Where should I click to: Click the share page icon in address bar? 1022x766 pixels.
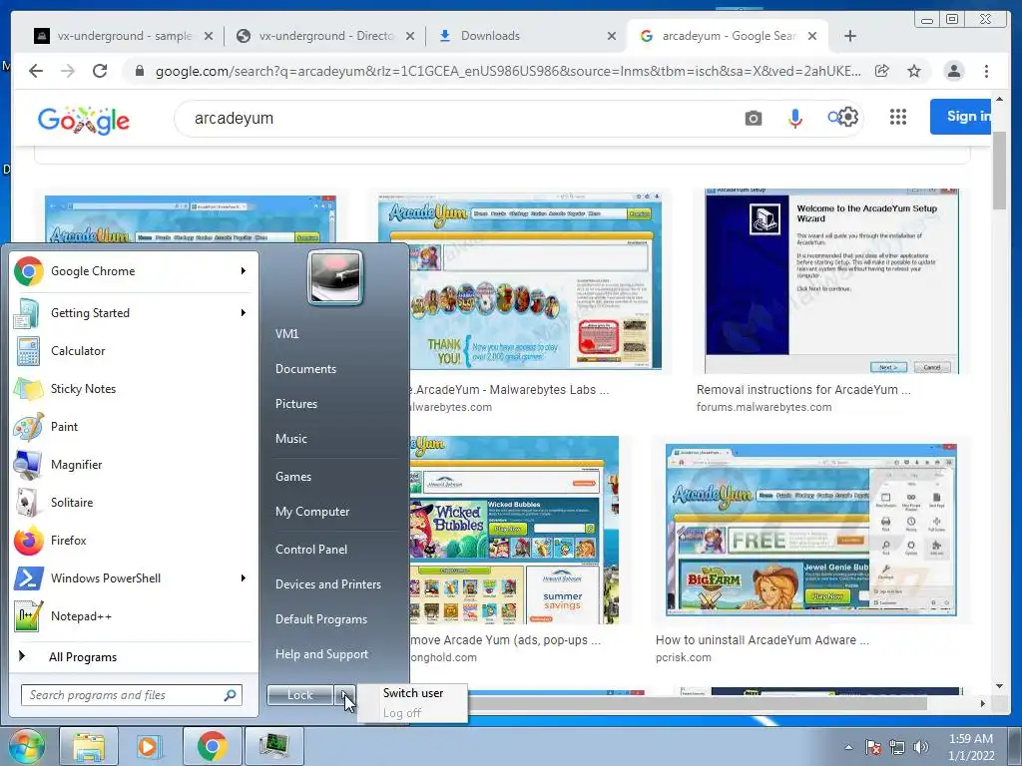point(882,71)
